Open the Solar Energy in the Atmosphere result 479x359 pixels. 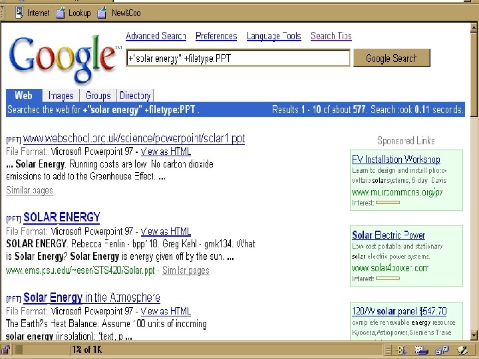[x=92, y=297]
